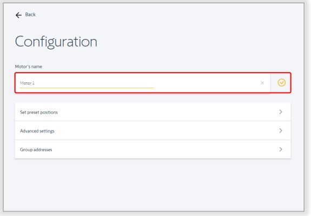Image resolution: width=311 pixels, height=216 pixels.
Task: Choose the Group addresses menu entry
Action: [x=153, y=149]
